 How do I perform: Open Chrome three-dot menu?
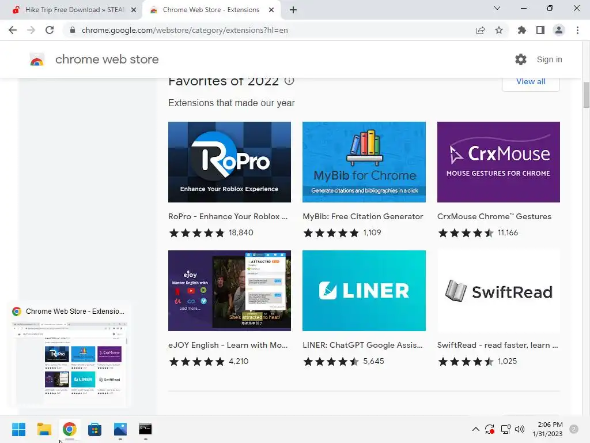coord(577,30)
